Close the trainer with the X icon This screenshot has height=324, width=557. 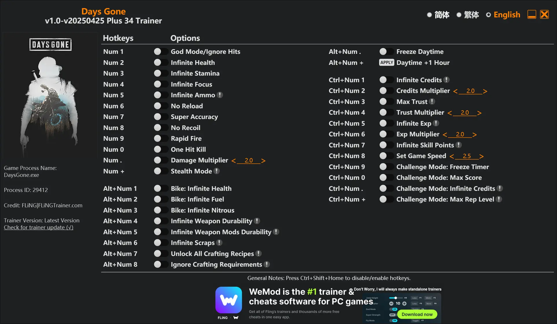(544, 14)
